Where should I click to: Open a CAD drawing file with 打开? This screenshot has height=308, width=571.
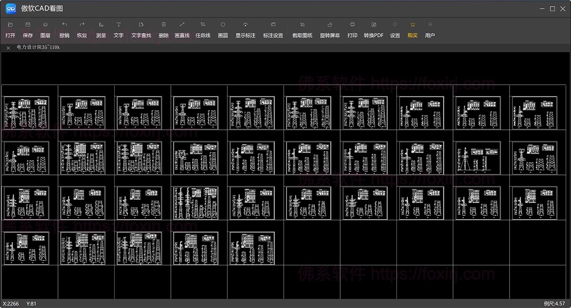[10, 29]
